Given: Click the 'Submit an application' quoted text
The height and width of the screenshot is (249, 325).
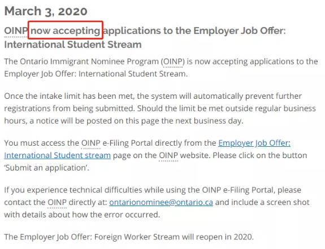Looking at the screenshot, I should click(47, 168).
